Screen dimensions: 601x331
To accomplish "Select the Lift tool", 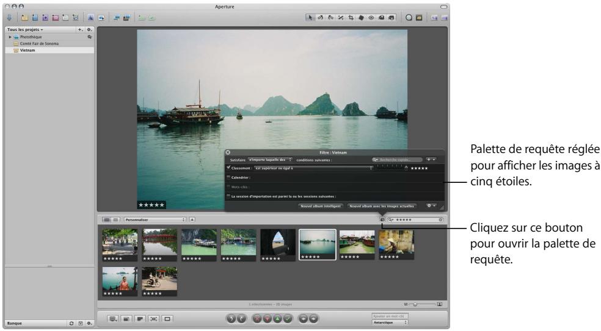I will point(381,18).
